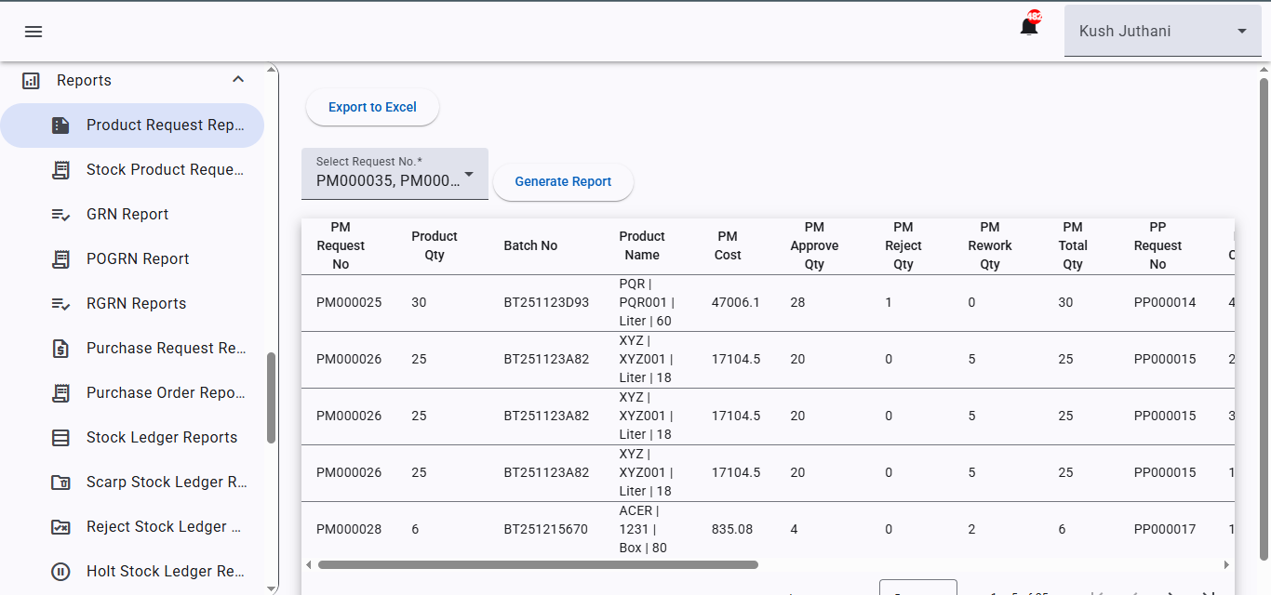
Task: Click the Generate Report button
Action: (563, 182)
